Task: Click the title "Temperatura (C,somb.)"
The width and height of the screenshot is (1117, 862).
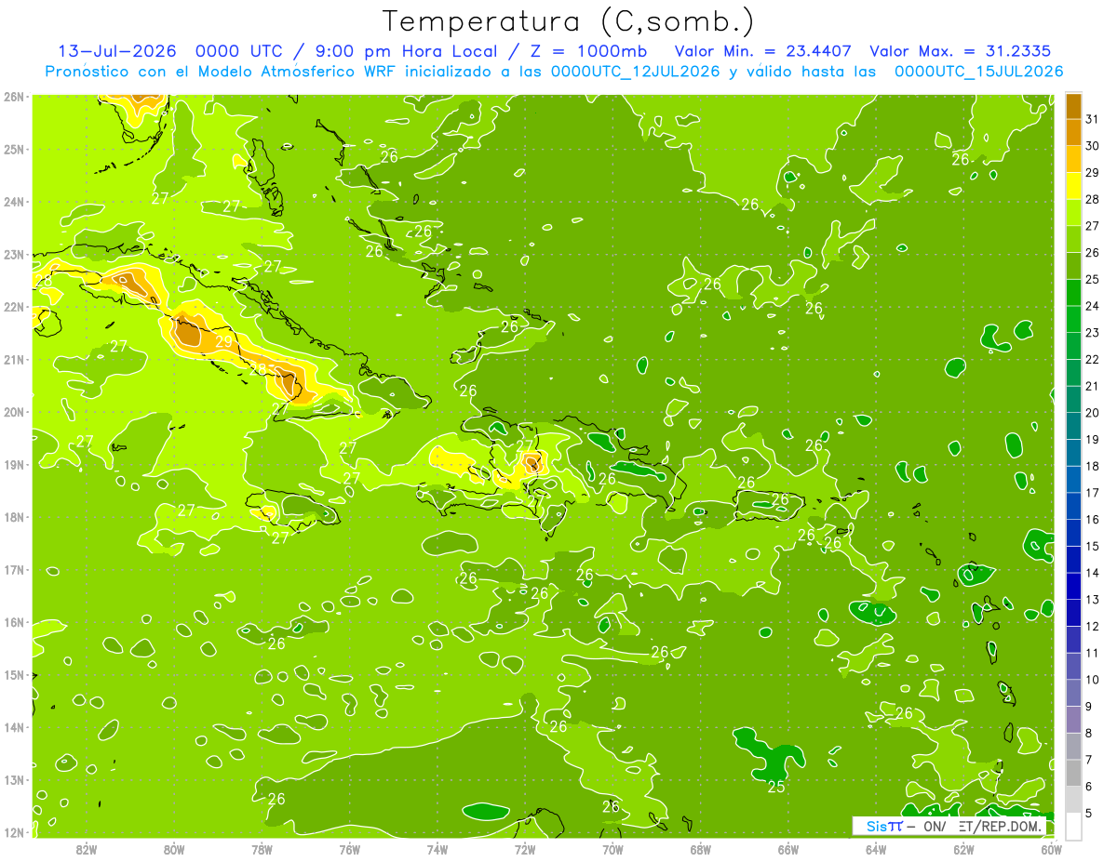Action: (x=569, y=21)
